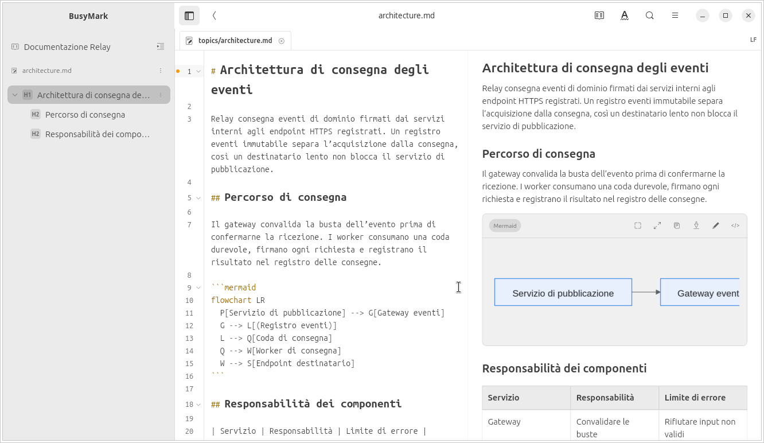Click the W --> S[Endpoint destinatario] line

tap(287, 363)
